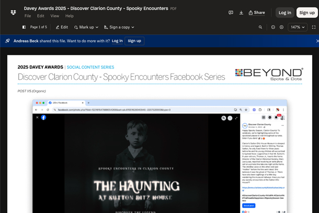This screenshot has width=319, height=213.
Task: Click the top-right Sign up button
Action: 307,13
